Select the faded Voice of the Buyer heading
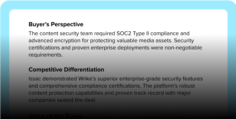The height and width of the screenshot is (119, 236). point(55,115)
